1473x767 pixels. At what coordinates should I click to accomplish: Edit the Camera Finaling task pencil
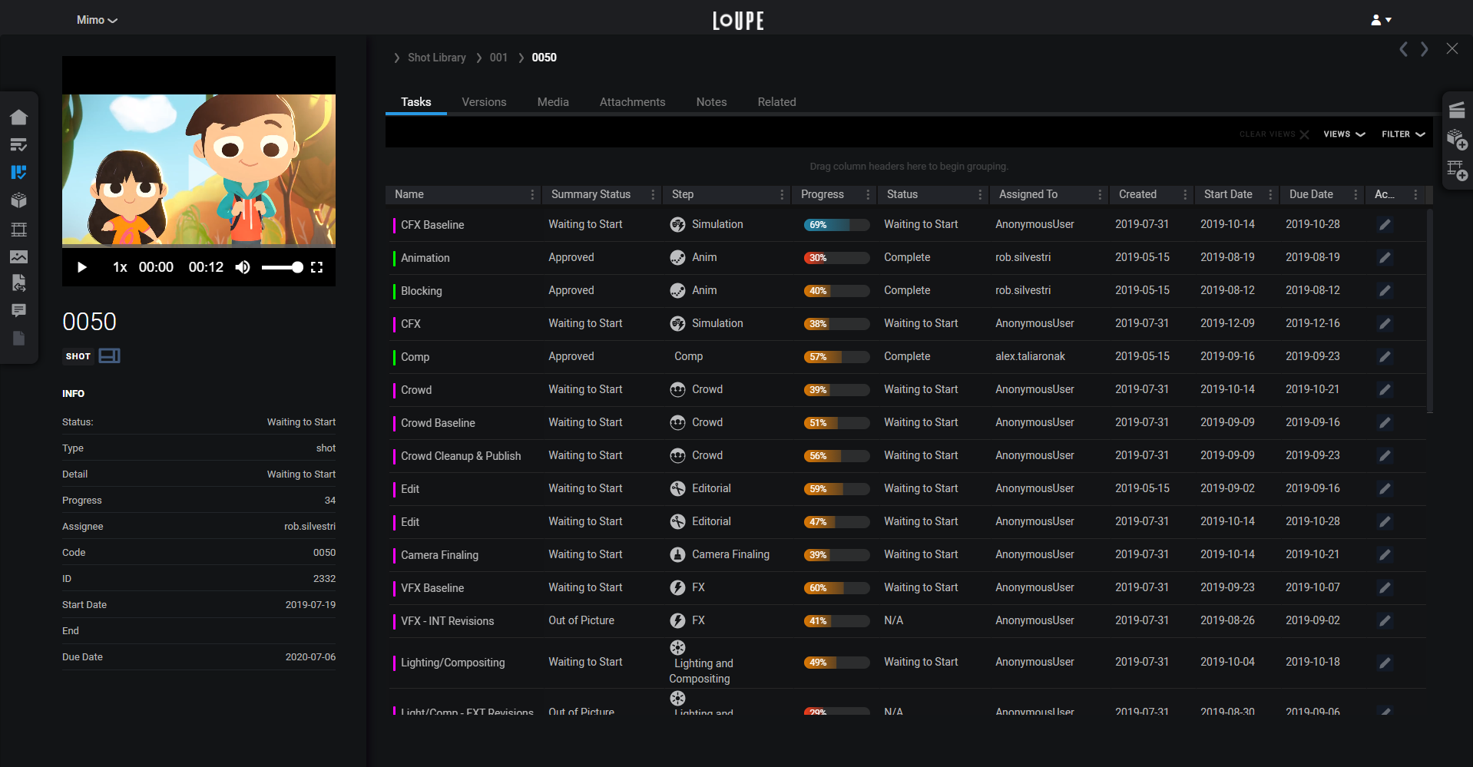(x=1385, y=555)
